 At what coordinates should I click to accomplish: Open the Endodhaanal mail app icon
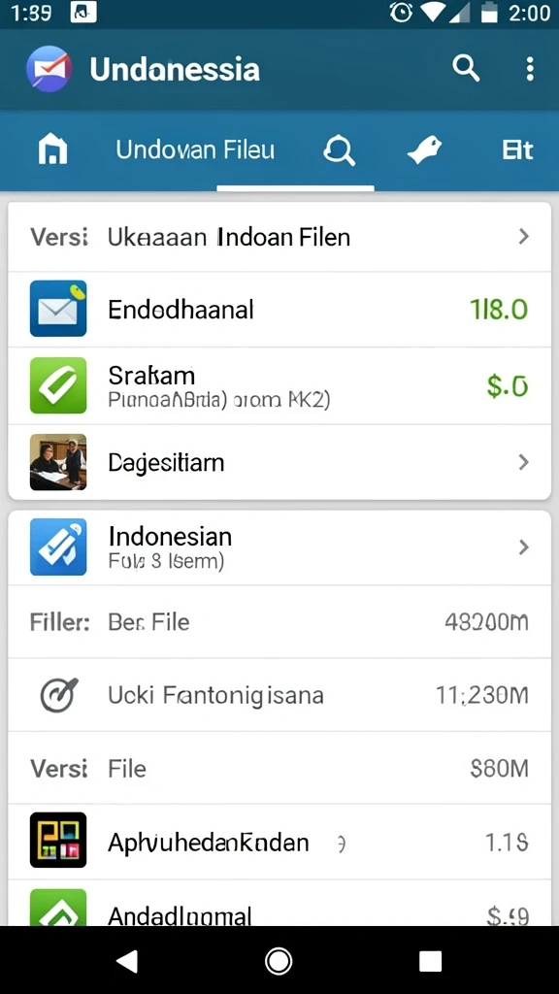[58, 309]
